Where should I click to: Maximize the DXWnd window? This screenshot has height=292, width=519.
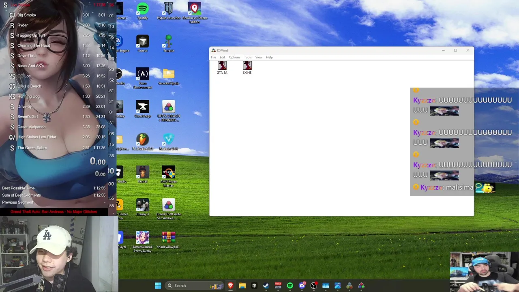pyautogui.click(x=455, y=50)
